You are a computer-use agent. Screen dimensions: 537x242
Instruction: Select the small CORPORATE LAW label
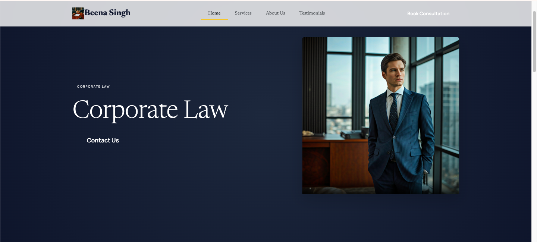coord(93,87)
